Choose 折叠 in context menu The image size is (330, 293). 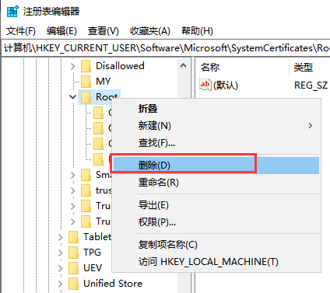[x=216, y=109]
